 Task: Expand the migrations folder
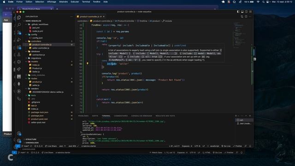36,58
